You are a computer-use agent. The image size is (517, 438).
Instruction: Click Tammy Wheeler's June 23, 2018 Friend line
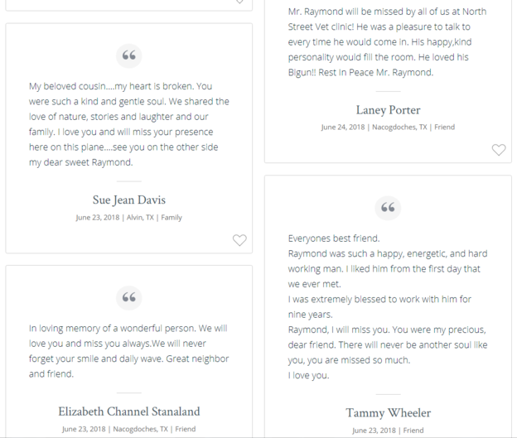pyautogui.click(x=388, y=431)
